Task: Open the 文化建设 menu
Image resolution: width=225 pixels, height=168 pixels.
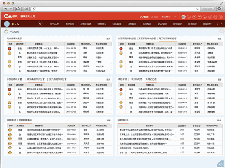Action: coord(192,24)
